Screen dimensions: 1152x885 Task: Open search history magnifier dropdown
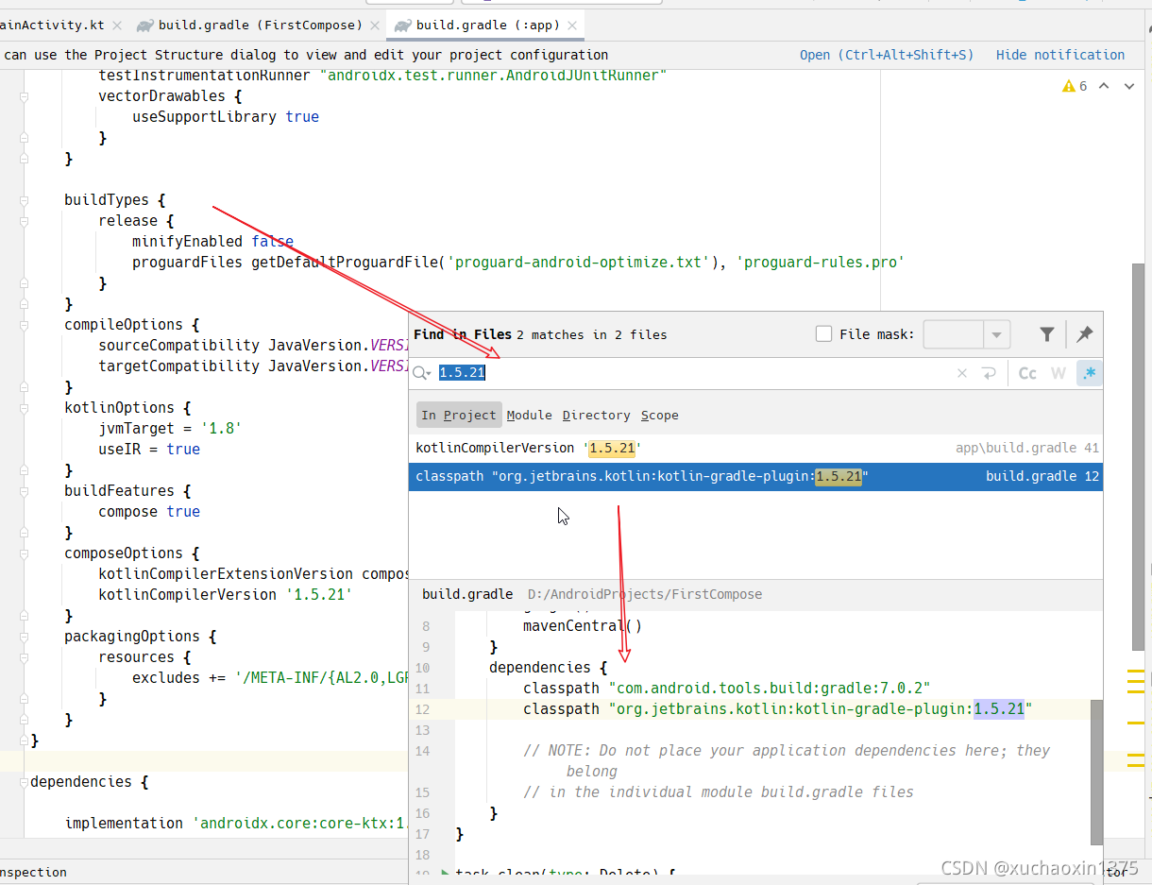click(x=422, y=373)
